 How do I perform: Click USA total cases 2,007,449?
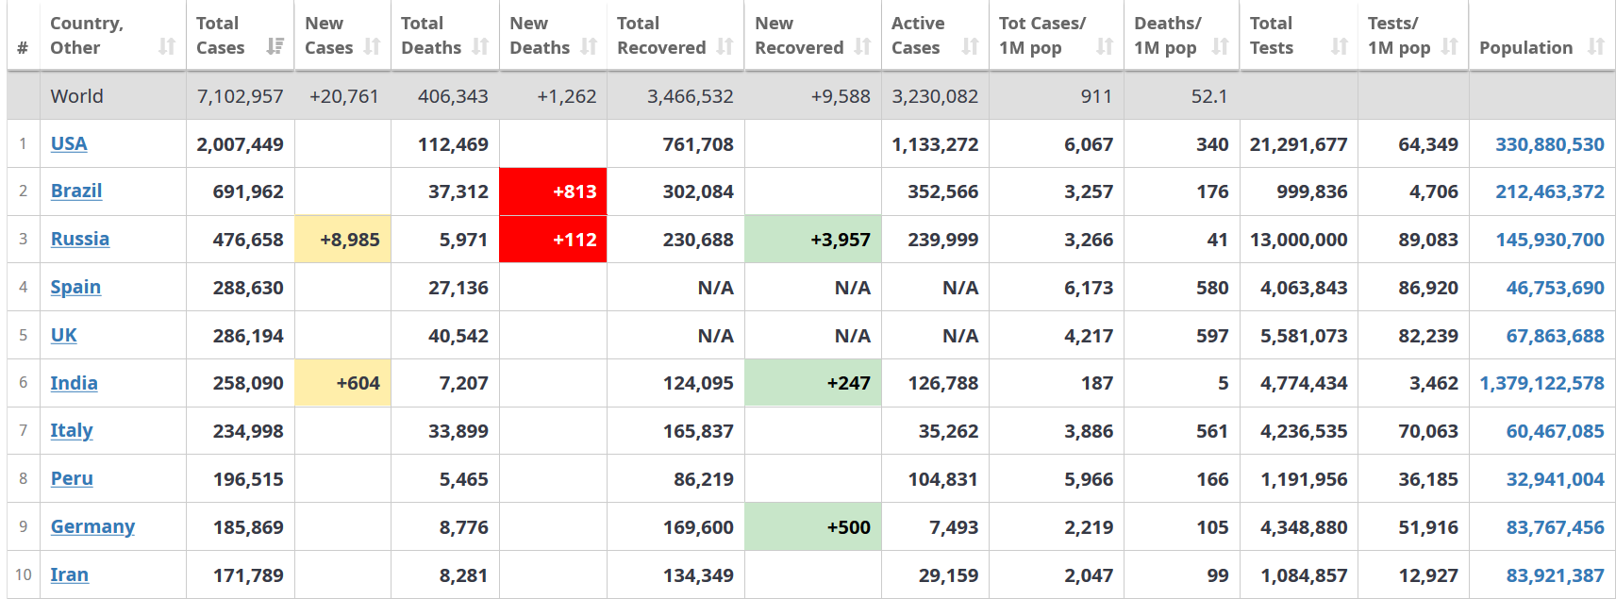point(240,144)
